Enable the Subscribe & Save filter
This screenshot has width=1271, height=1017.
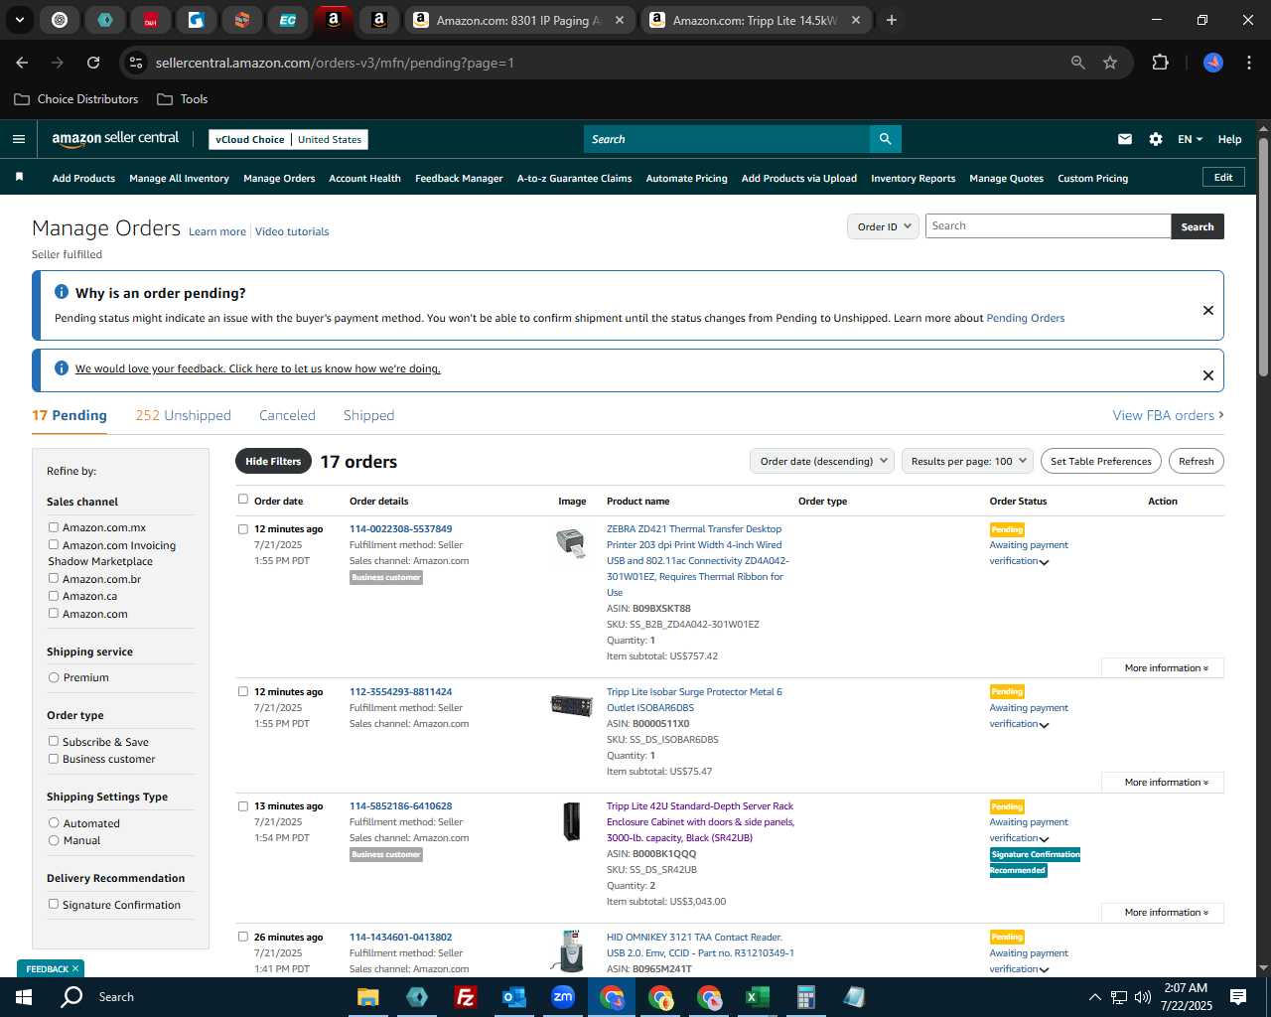pos(54,741)
